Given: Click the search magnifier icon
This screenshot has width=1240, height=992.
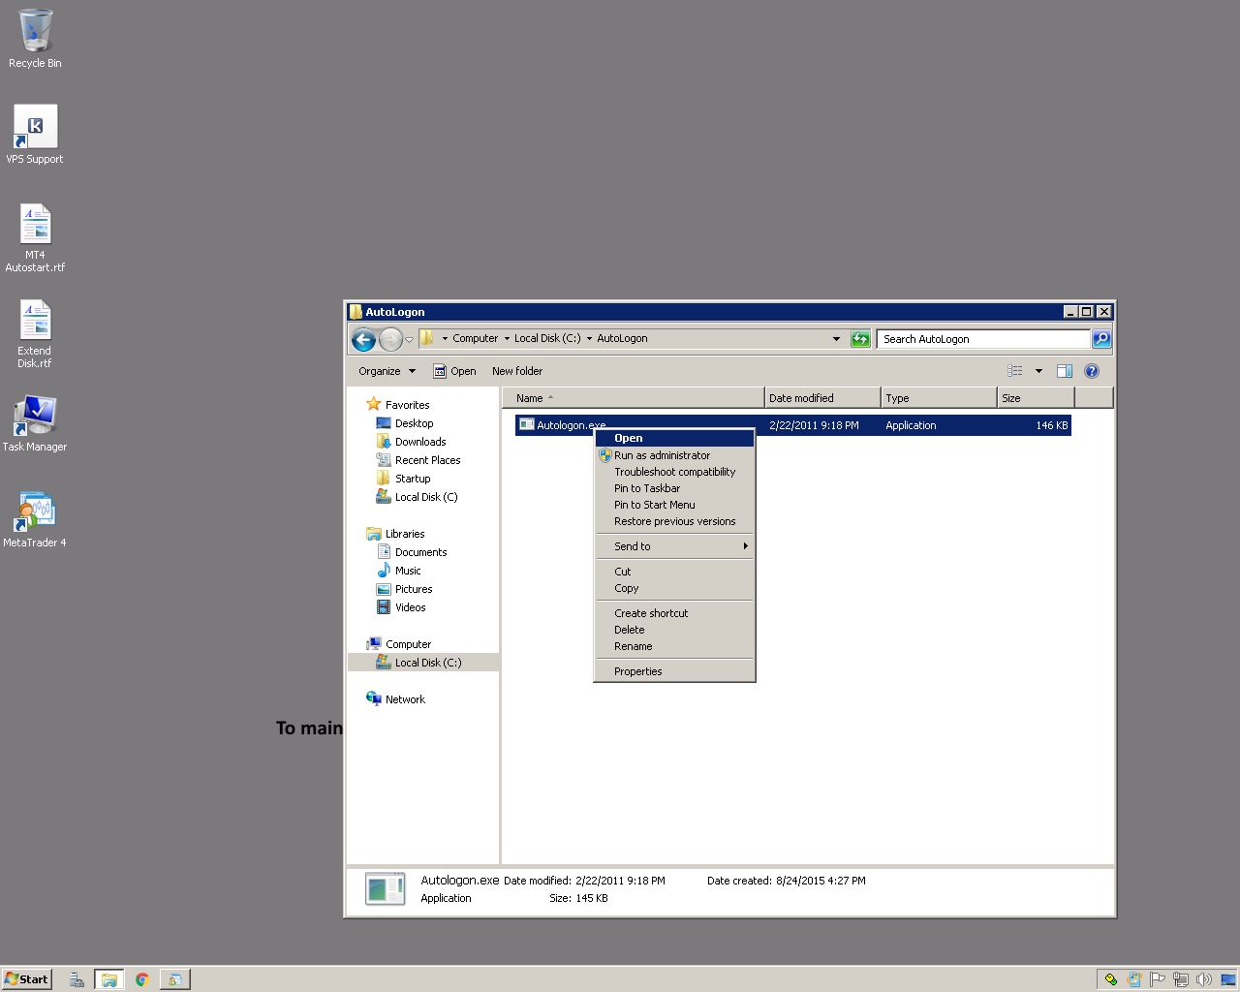Looking at the screenshot, I should tap(1101, 339).
